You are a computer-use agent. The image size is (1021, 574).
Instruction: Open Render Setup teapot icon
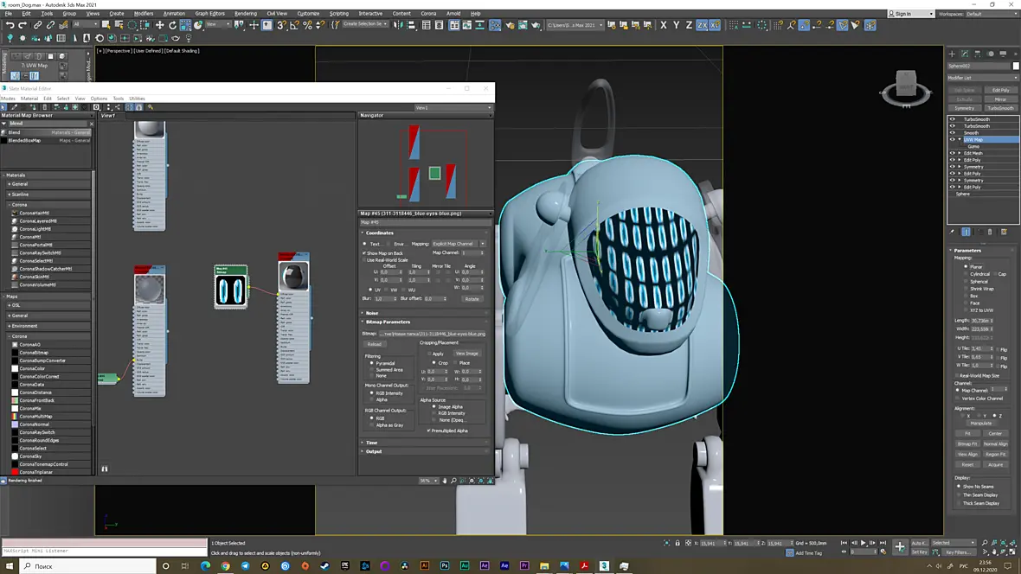510,25
